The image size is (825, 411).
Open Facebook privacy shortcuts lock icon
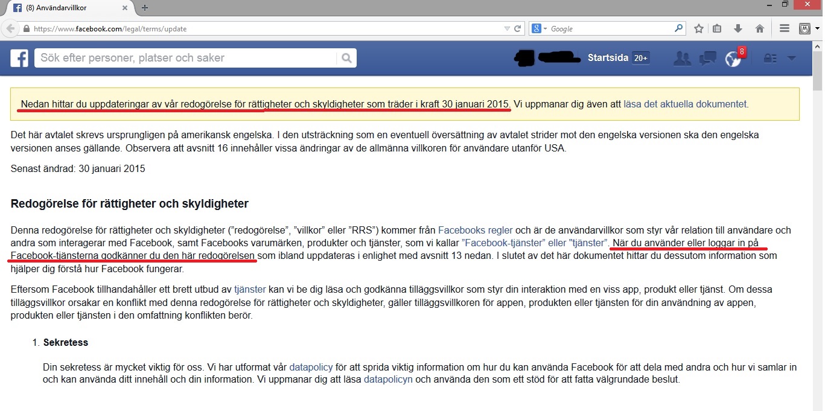pyautogui.click(x=770, y=59)
